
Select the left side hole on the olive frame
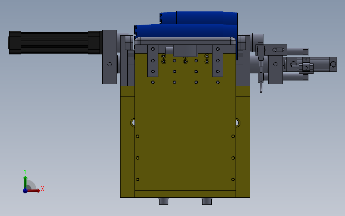[133, 123]
